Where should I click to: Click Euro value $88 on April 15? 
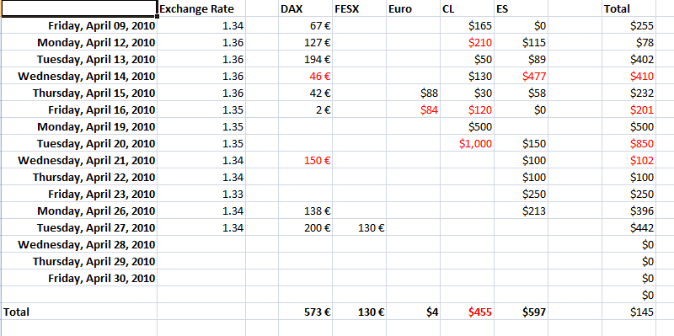click(x=413, y=93)
